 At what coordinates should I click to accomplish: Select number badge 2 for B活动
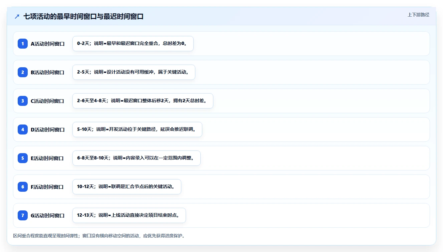click(x=23, y=72)
